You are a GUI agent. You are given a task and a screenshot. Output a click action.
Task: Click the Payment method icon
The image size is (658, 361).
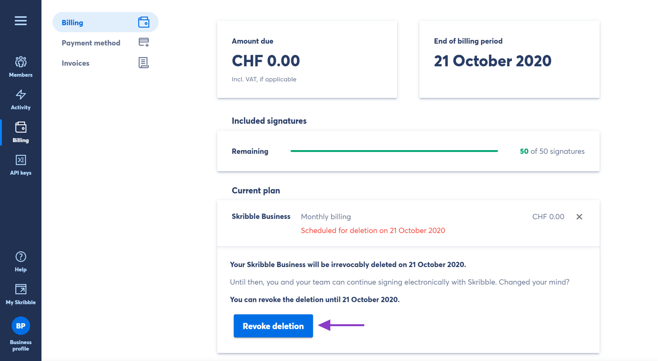point(143,42)
